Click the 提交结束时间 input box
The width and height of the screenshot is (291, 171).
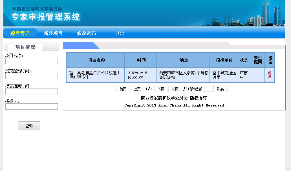click(x=31, y=91)
